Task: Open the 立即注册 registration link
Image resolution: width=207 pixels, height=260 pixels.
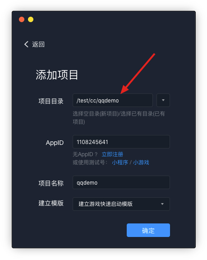Action: (112, 154)
